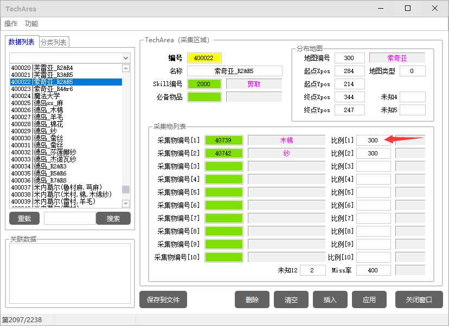Click the 采集物编号[2] field 40742
Image resolution: width=449 pixels, height=326 pixels.
(223, 153)
